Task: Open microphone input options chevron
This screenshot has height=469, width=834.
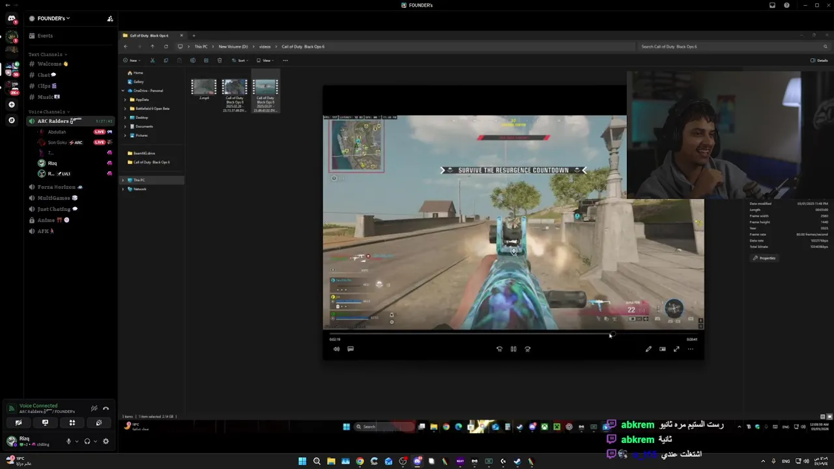Action: 76,441
